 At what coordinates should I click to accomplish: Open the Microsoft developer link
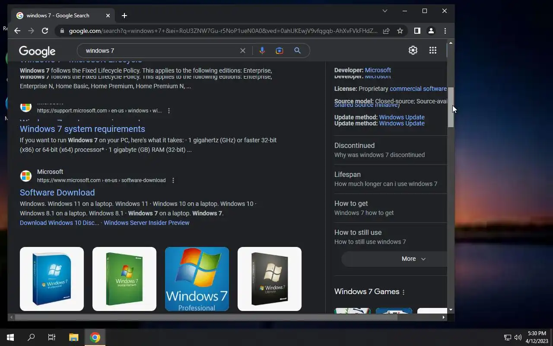tap(378, 70)
